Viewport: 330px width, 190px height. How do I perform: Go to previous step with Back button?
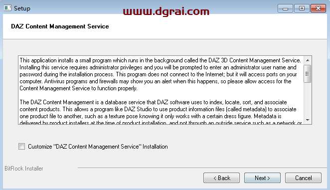[x=221, y=178]
